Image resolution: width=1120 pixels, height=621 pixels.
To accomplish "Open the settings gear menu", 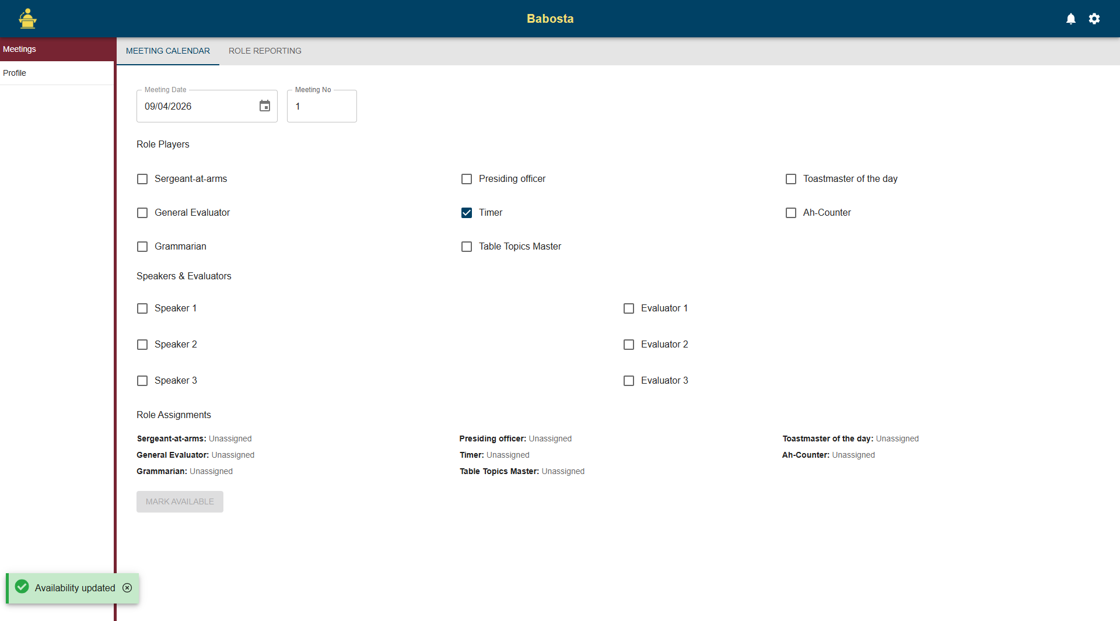I will (x=1094, y=19).
